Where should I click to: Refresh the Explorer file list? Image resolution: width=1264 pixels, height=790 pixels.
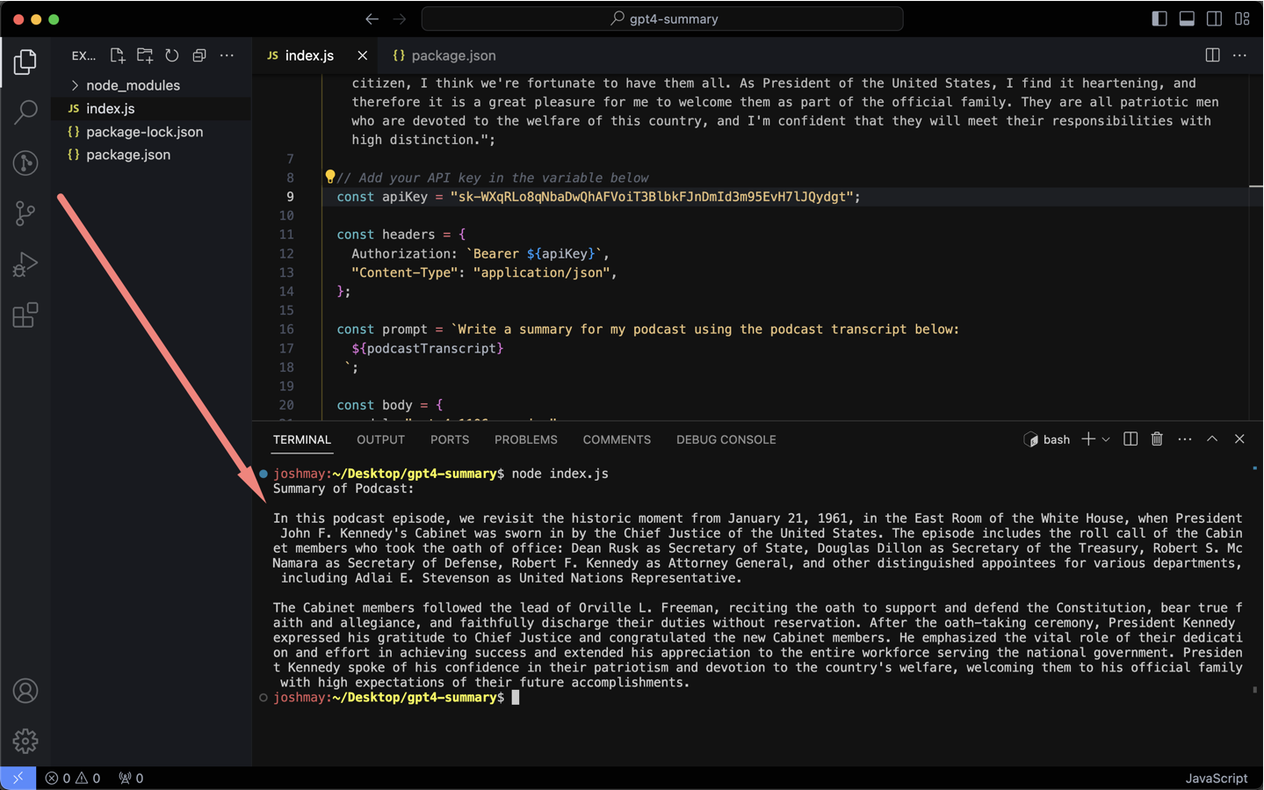tap(172, 55)
